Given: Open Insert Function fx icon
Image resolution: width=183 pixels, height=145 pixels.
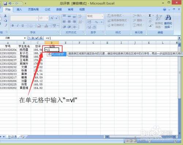Looking at the screenshot, I should tap(41, 38).
